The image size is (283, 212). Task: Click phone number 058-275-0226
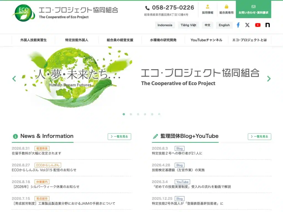pos(173,7)
